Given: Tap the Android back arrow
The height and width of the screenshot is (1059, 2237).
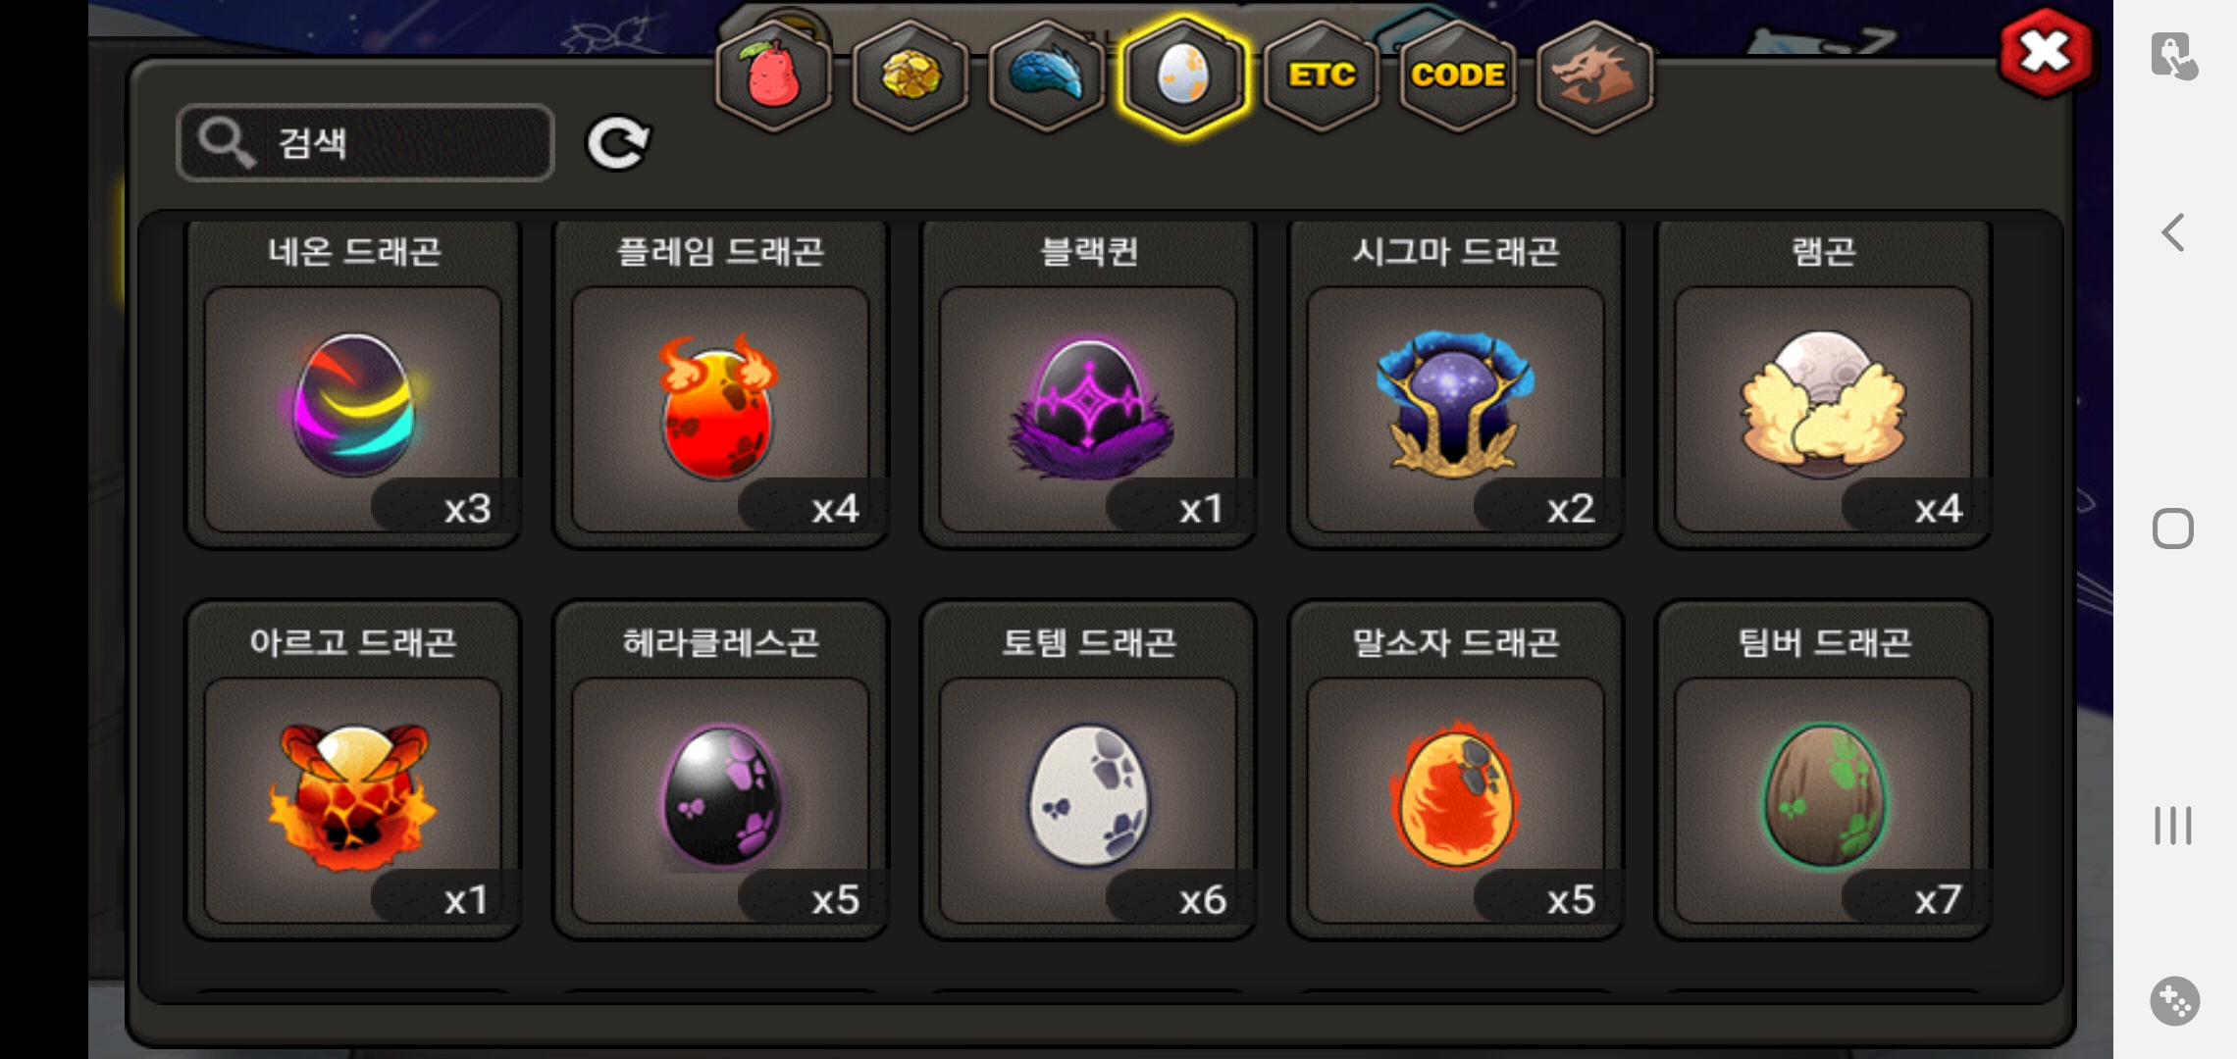Looking at the screenshot, I should pyautogui.click(x=2173, y=233).
